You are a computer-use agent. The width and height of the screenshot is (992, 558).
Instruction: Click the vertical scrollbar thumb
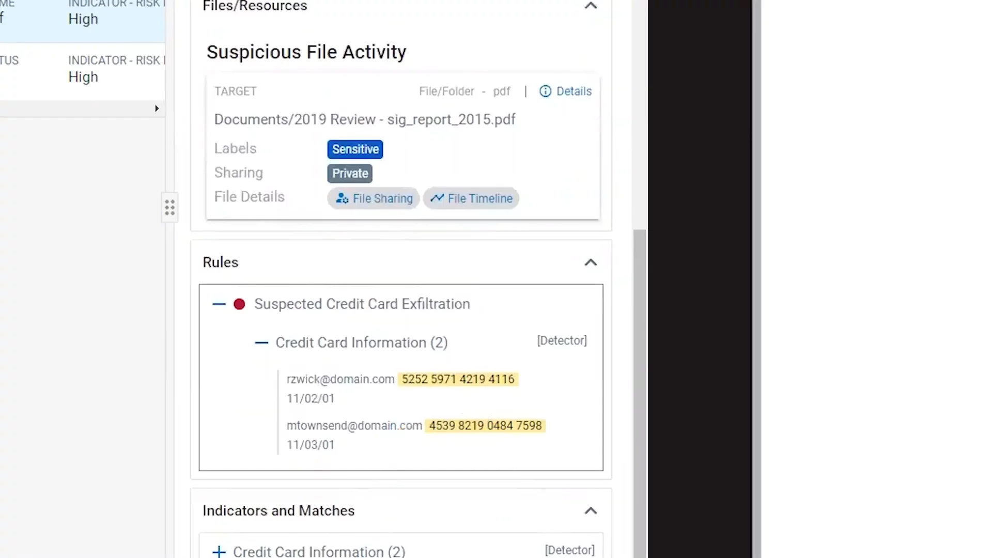pyautogui.click(x=640, y=393)
